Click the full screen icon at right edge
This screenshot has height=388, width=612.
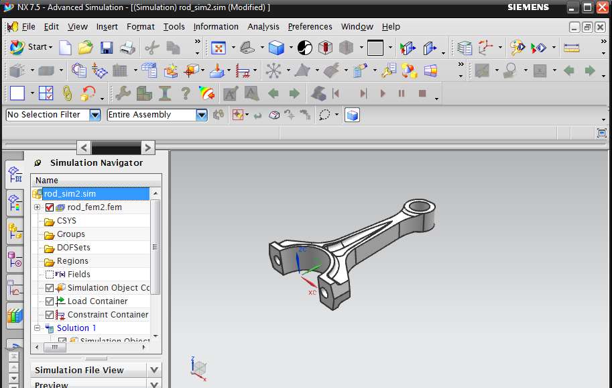tap(601, 133)
